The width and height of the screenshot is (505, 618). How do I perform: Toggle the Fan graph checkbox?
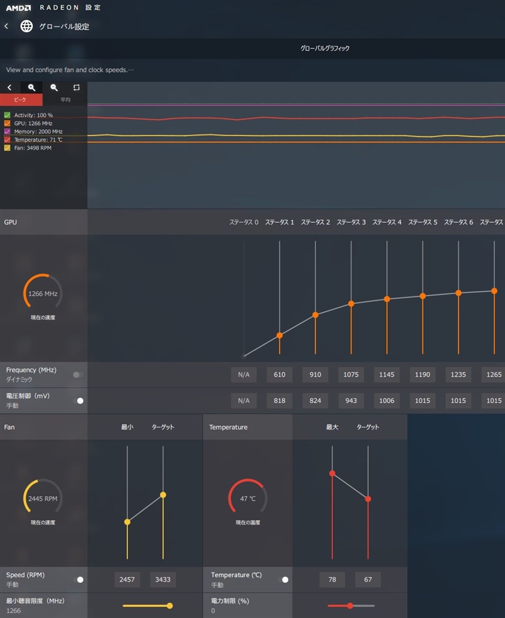7,148
